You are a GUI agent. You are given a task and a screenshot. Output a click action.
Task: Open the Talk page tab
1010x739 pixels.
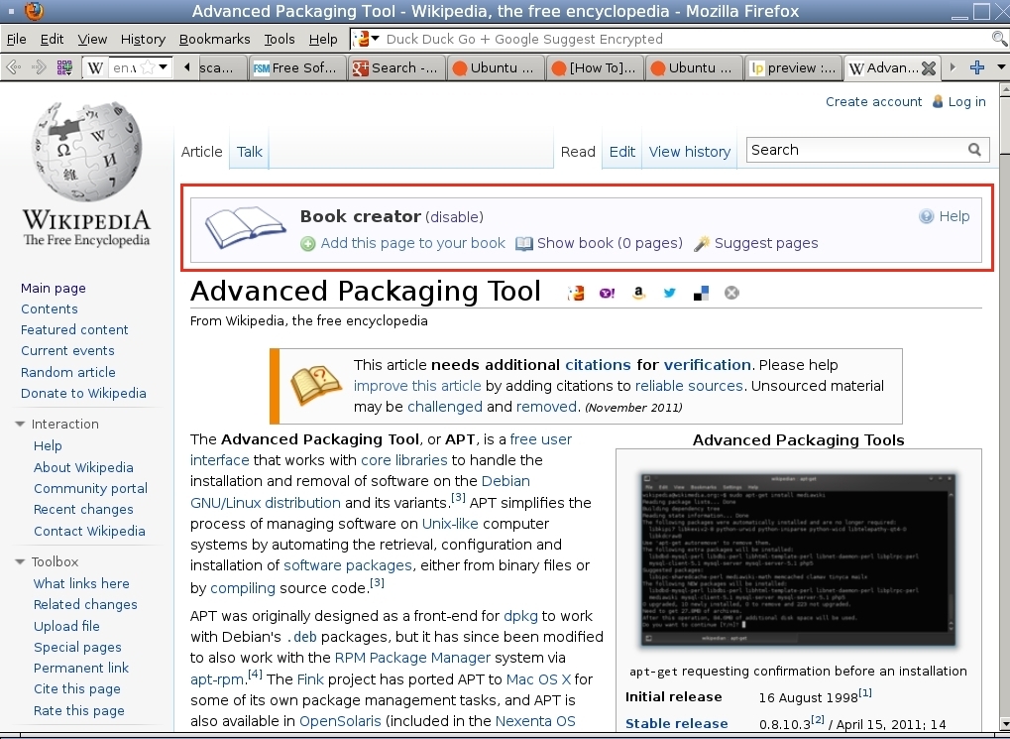click(x=250, y=152)
